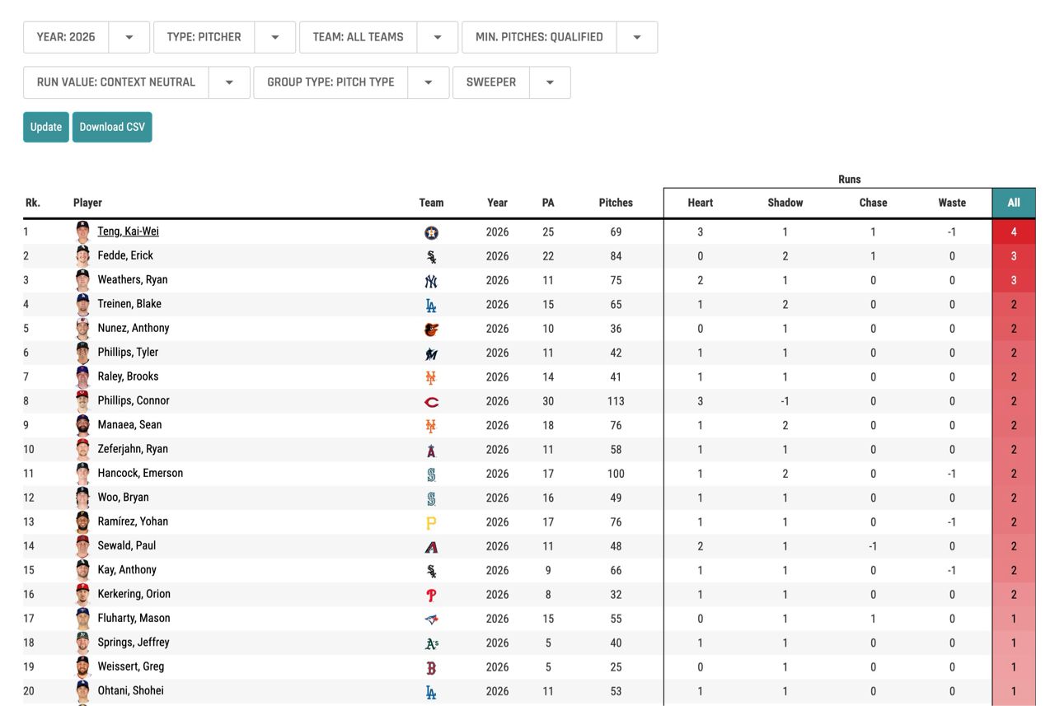1055x706 pixels.
Task: Click the Phillies logo for Orion Kerkering
Action: click(431, 595)
